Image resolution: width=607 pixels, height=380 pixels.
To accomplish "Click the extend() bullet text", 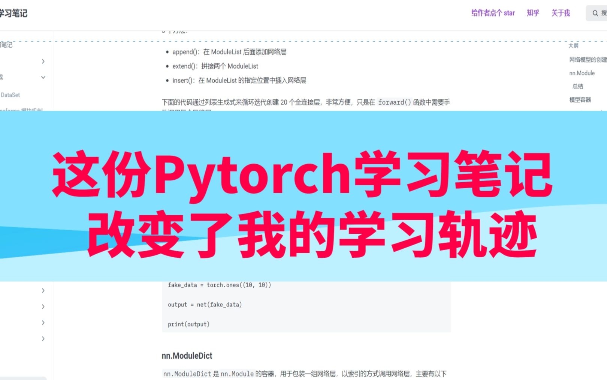I will tap(215, 66).
